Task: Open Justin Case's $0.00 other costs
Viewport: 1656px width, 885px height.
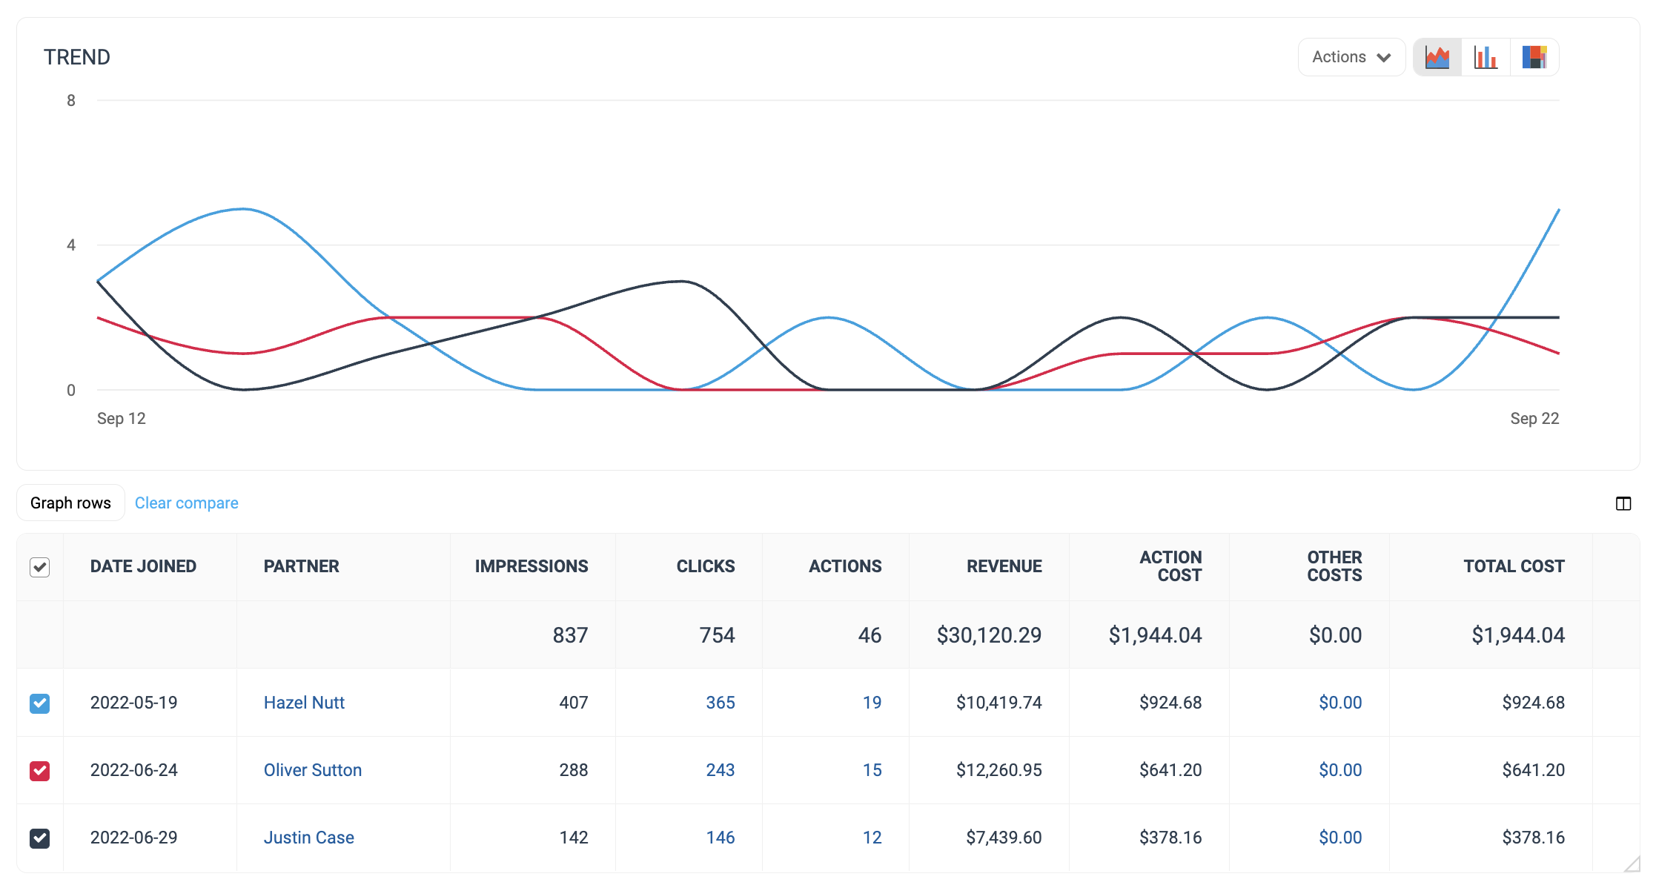Action: pos(1340,838)
